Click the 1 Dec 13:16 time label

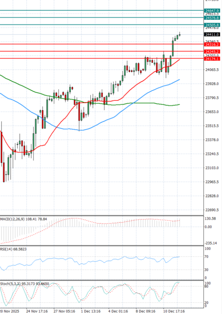[x=91, y=311]
